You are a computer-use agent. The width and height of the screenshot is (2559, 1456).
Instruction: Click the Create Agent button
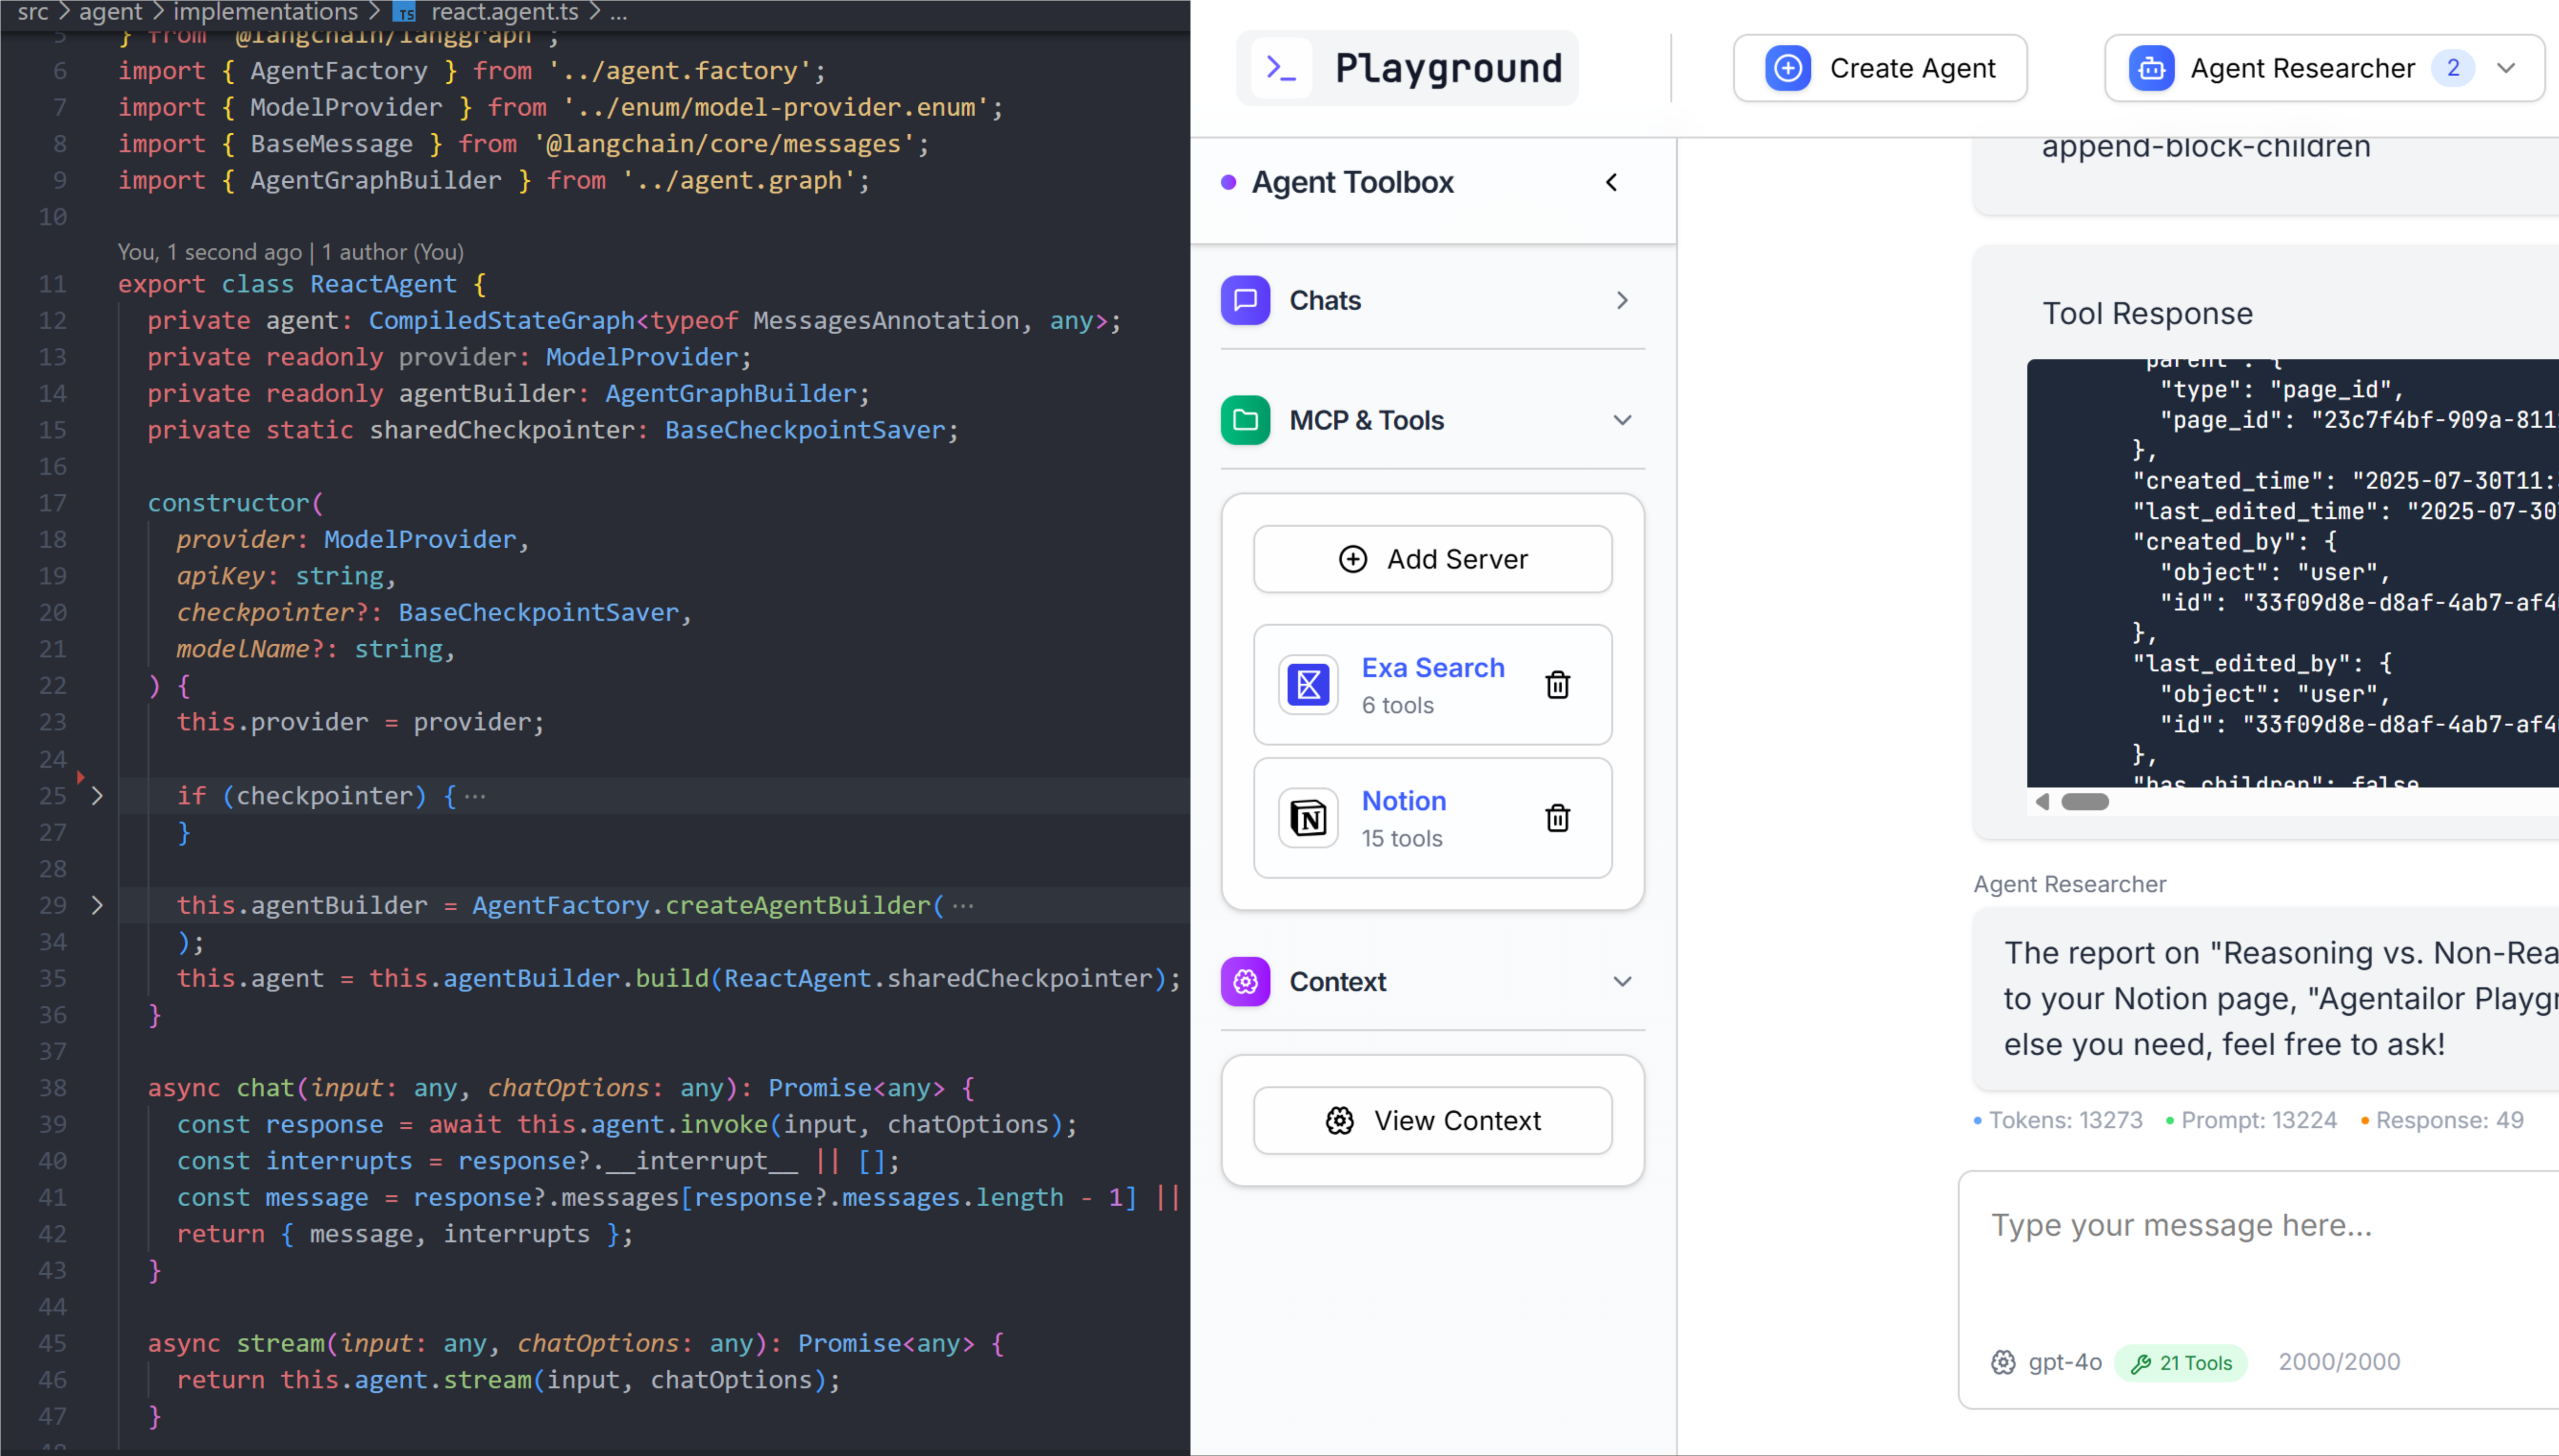click(1880, 68)
